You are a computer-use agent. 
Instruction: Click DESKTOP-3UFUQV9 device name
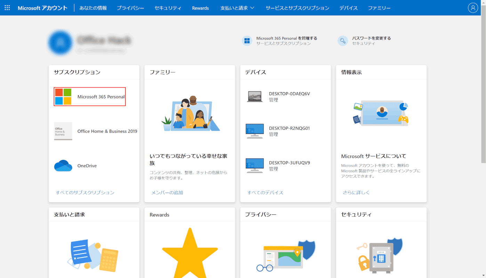(x=290, y=162)
